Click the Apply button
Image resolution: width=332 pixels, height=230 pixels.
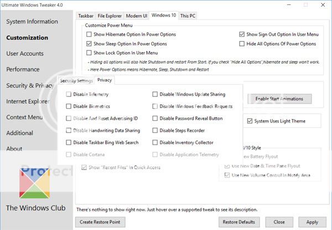pos(312,222)
